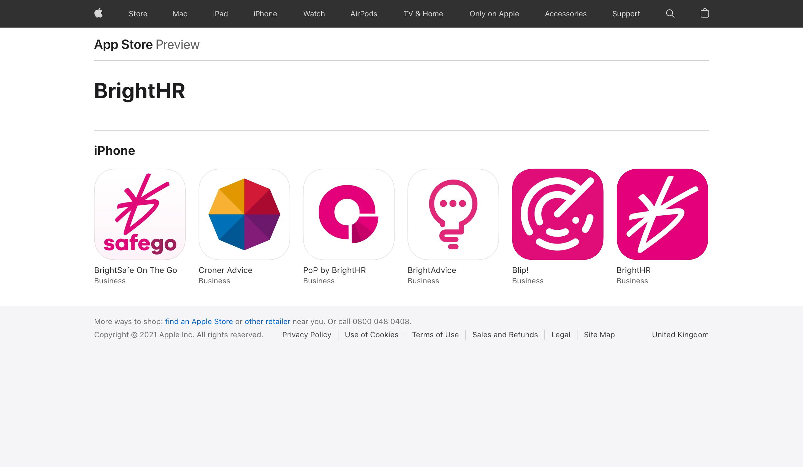Open the shopping bag icon
Viewport: 803px width, 467px height.
705,13
